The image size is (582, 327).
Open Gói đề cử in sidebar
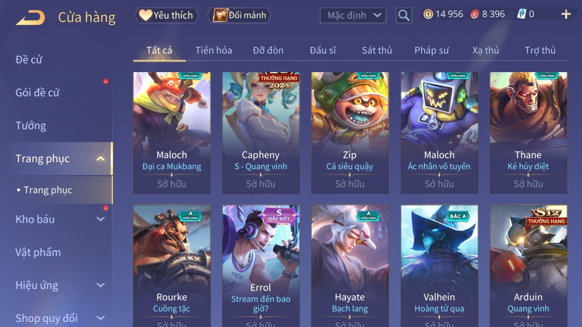[x=37, y=93]
